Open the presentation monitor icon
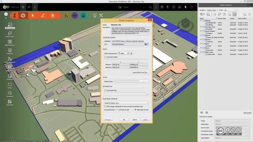The image size is (253, 142). (x=95, y=15)
